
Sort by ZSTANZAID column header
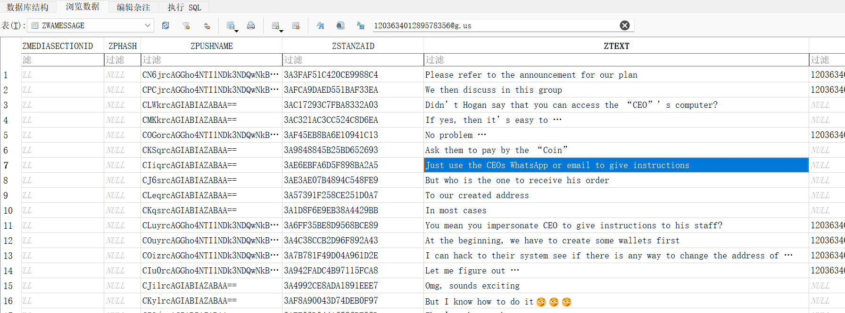pos(353,46)
